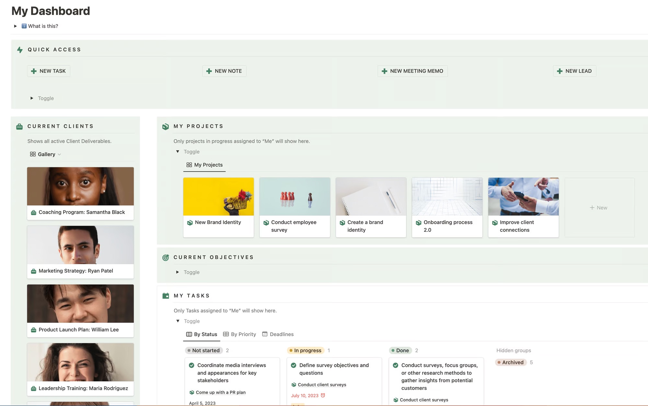Image resolution: width=648 pixels, height=406 pixels.
Task: Expand the What is this? toggle
Action: [x=15, y=26]
